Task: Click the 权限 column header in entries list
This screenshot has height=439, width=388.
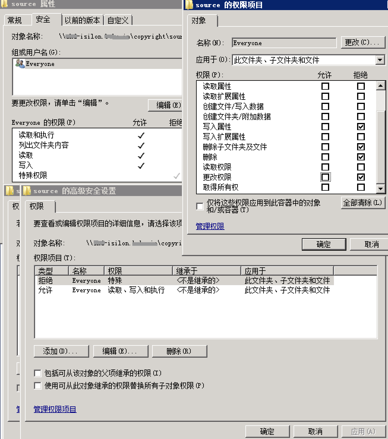Action: [x=138, y=271]
